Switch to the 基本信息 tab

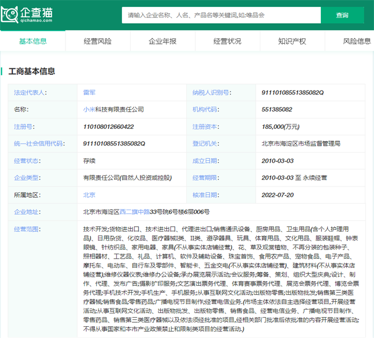(x=32, y=41)
